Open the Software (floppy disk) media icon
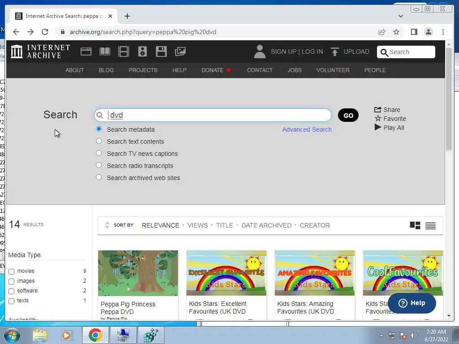 coord(161,52)
